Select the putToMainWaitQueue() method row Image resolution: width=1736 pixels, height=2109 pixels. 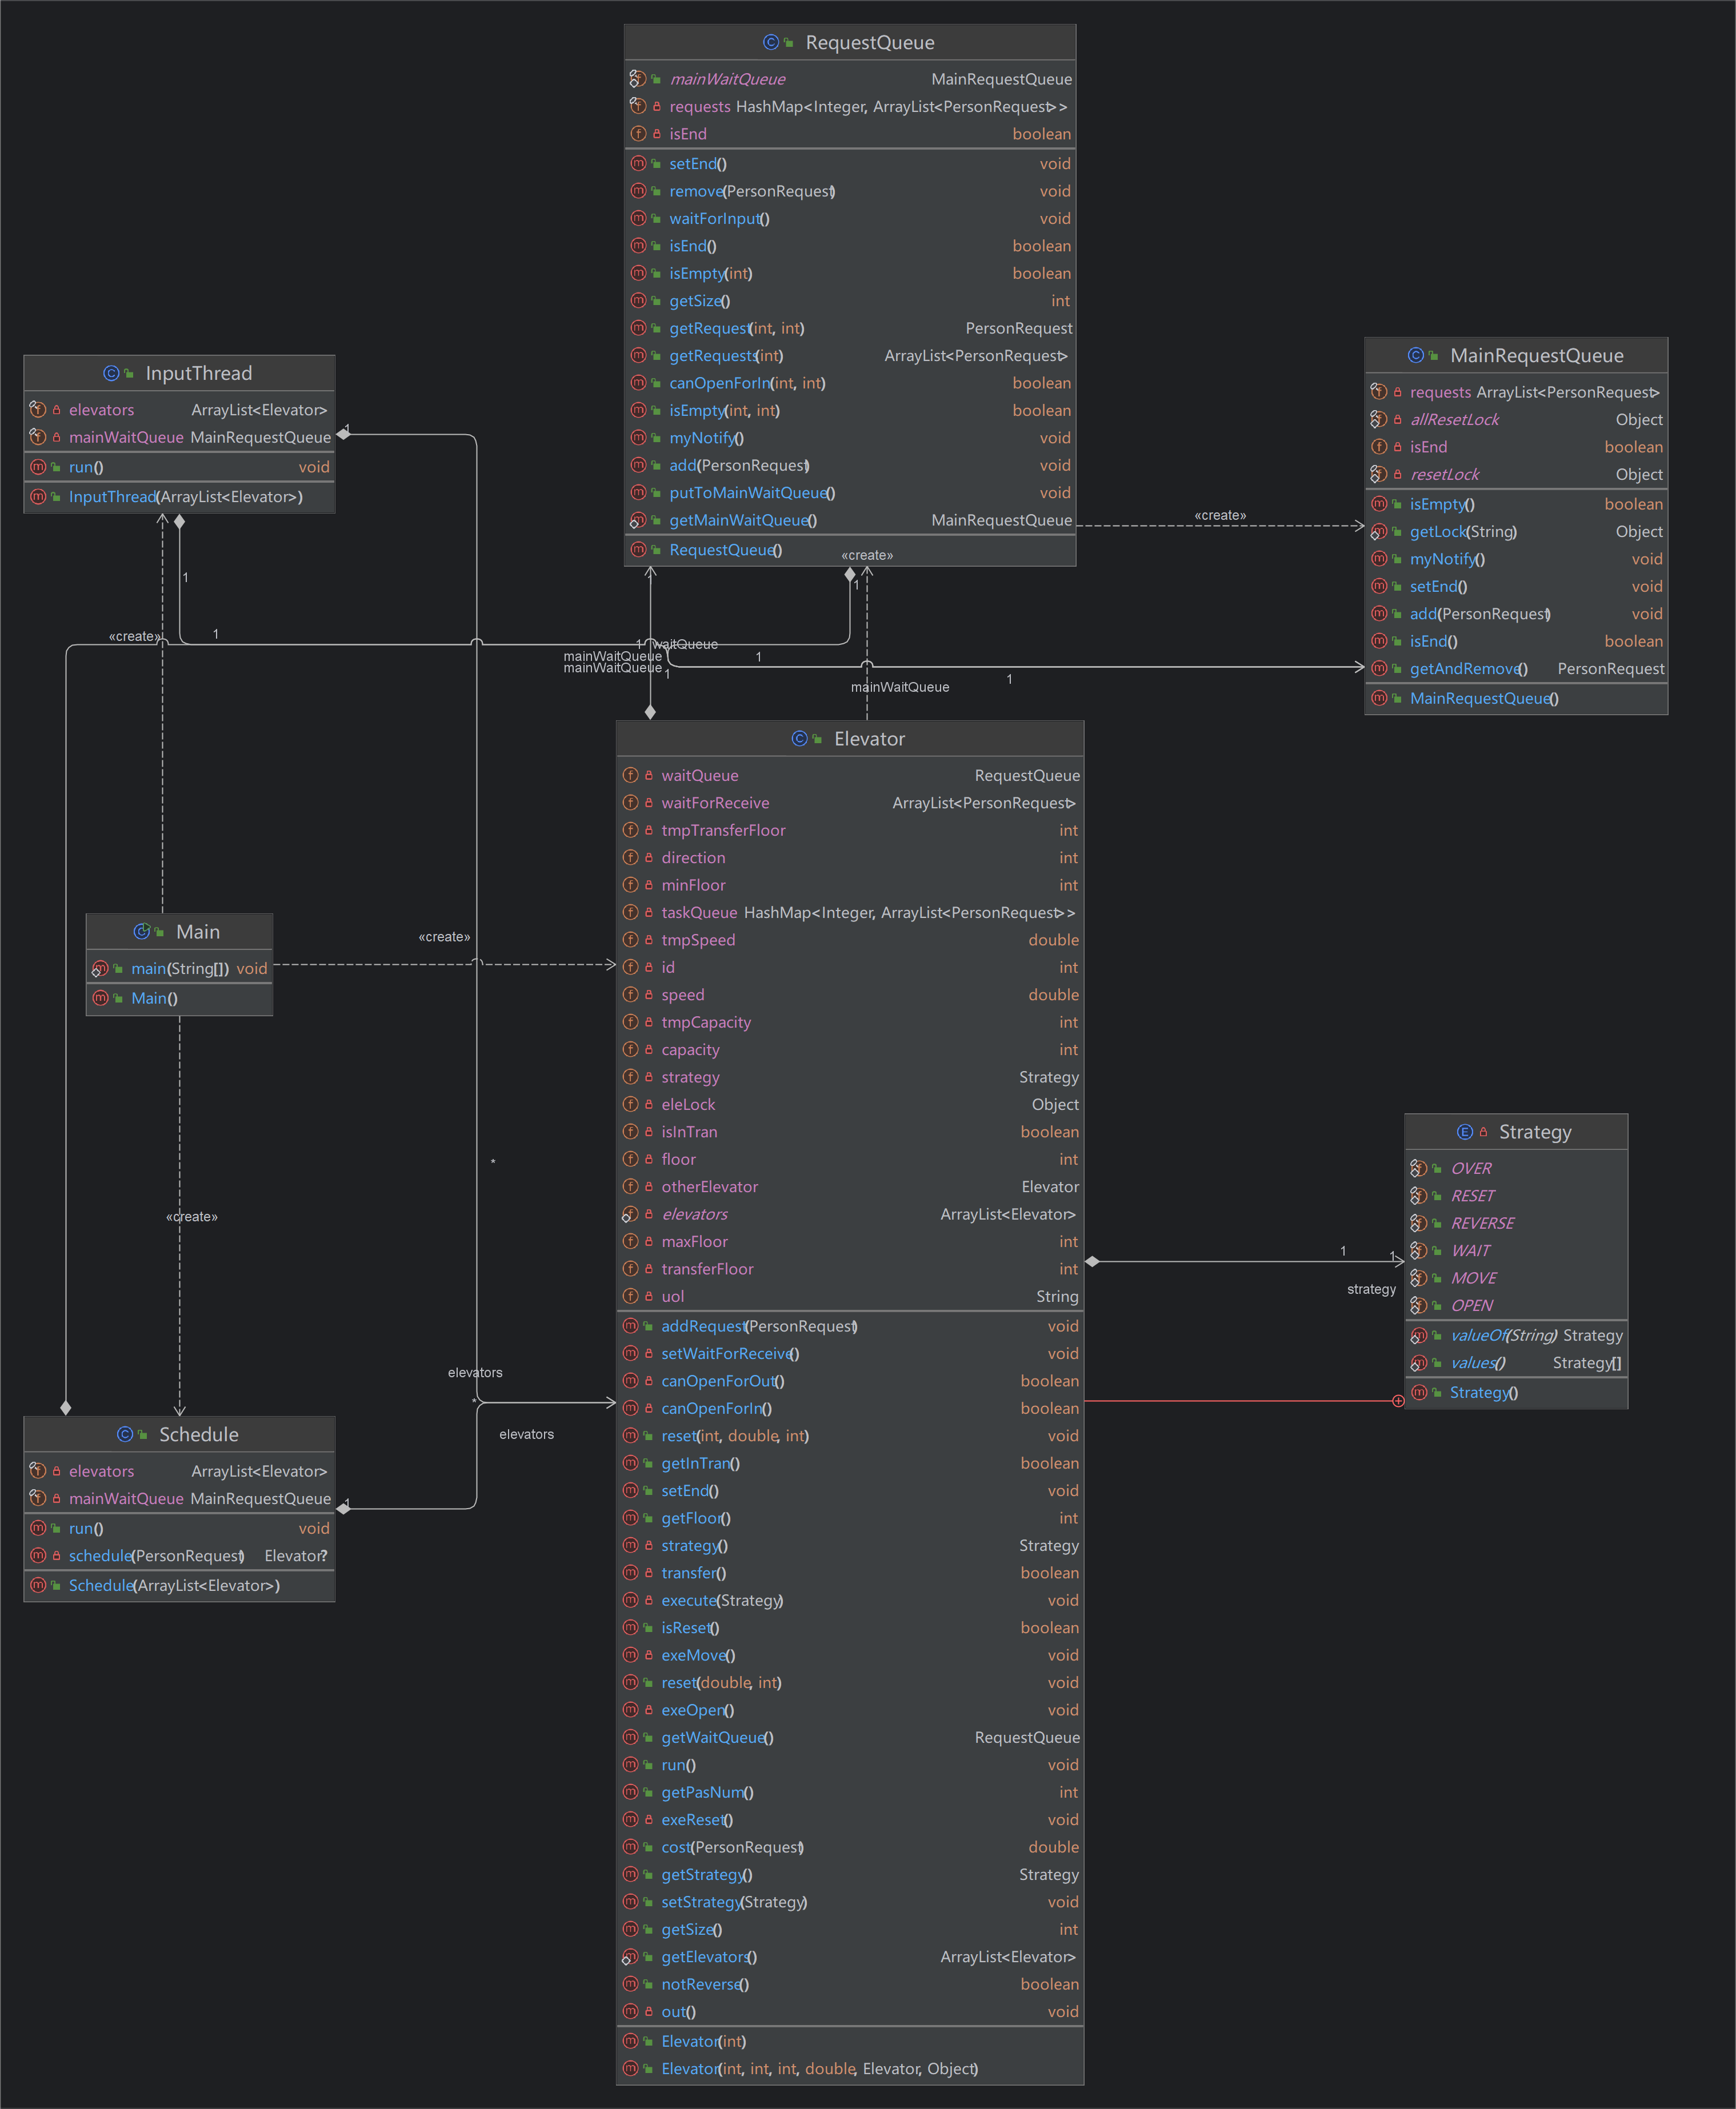pos(850,493)
